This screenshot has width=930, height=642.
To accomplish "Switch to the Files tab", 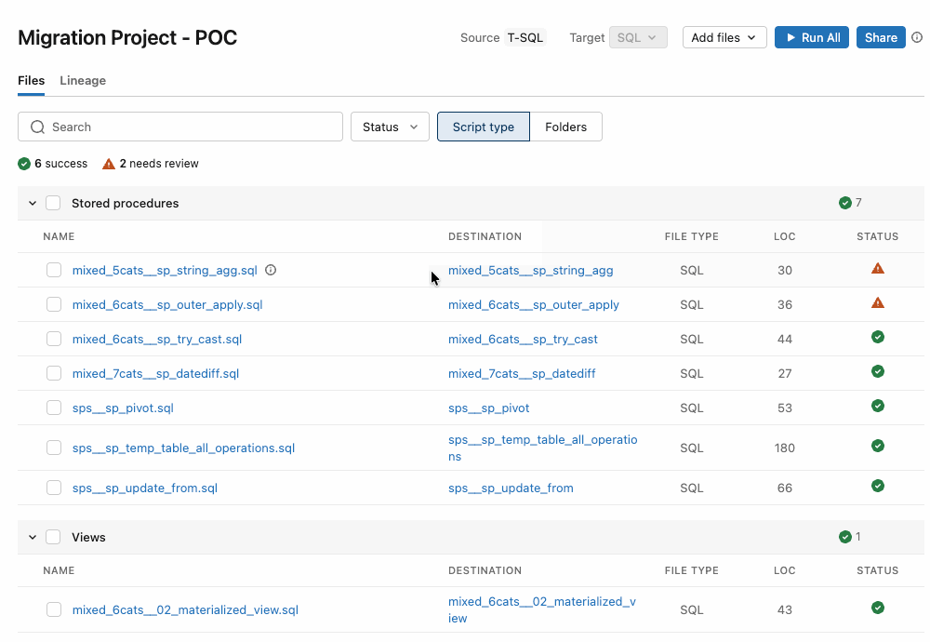I will 31,80.
